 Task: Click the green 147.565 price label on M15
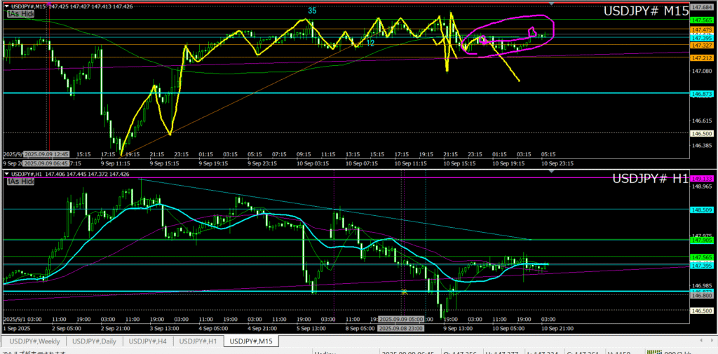tap(701, 20)
